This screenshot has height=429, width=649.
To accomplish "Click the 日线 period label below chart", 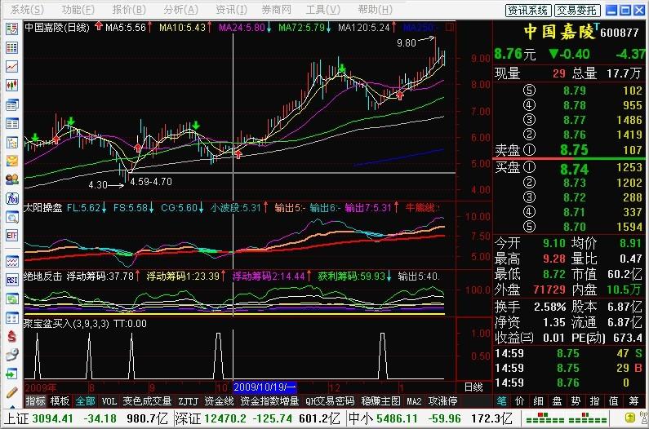I will pyautogui.click(x=473, y=387).
